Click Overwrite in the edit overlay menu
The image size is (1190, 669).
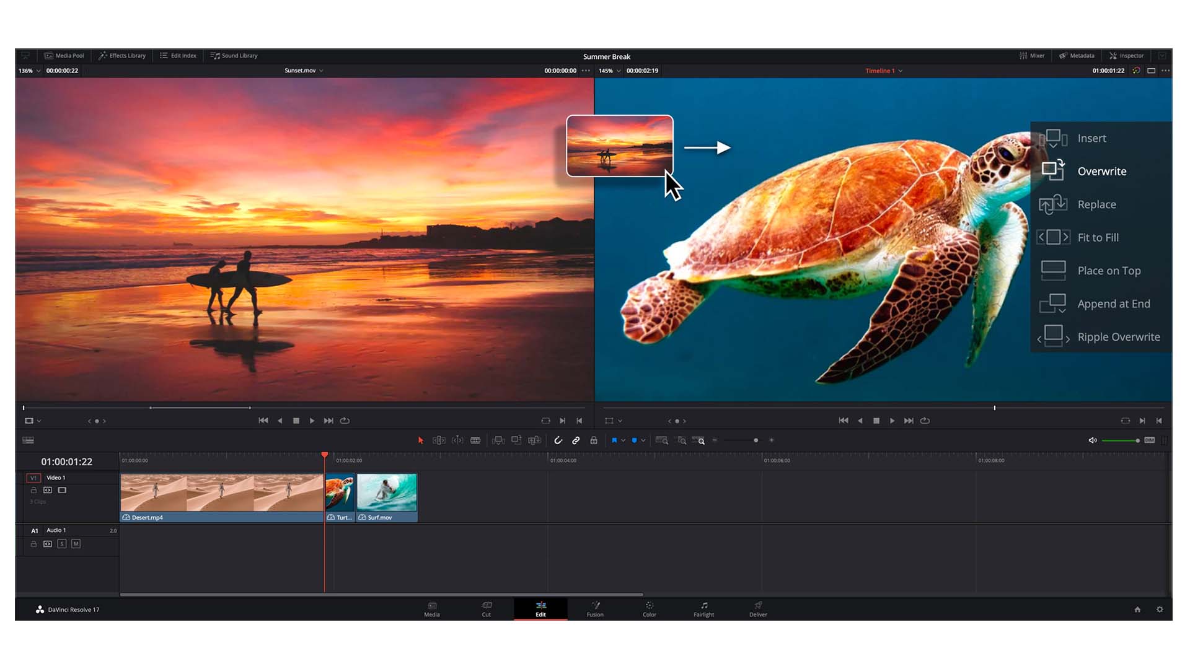click(1102, 171)
